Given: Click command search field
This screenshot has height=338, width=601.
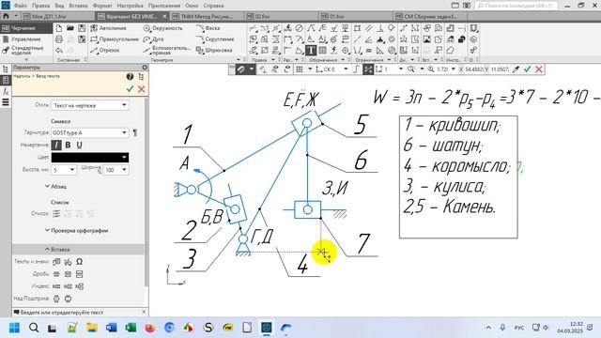Looking at the screenshot, I should click(x=516, y=6).
